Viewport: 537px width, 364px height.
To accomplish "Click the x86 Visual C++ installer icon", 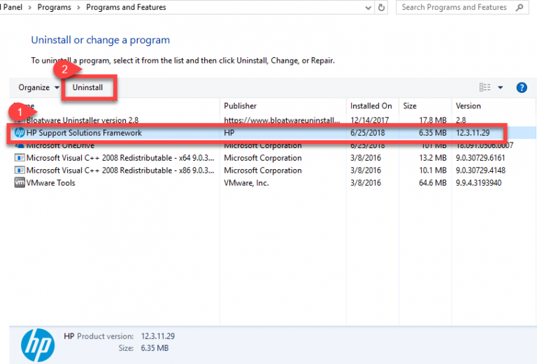I will (20, 170).
